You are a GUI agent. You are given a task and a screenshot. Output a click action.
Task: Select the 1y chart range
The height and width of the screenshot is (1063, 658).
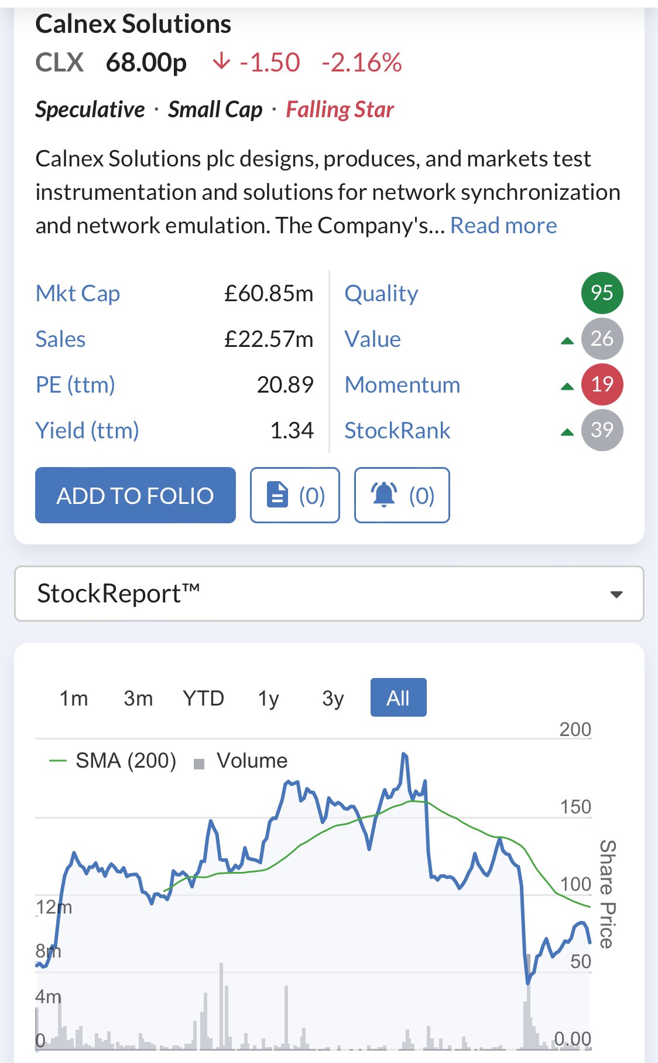pyautogui.click(x=269, y=698)
